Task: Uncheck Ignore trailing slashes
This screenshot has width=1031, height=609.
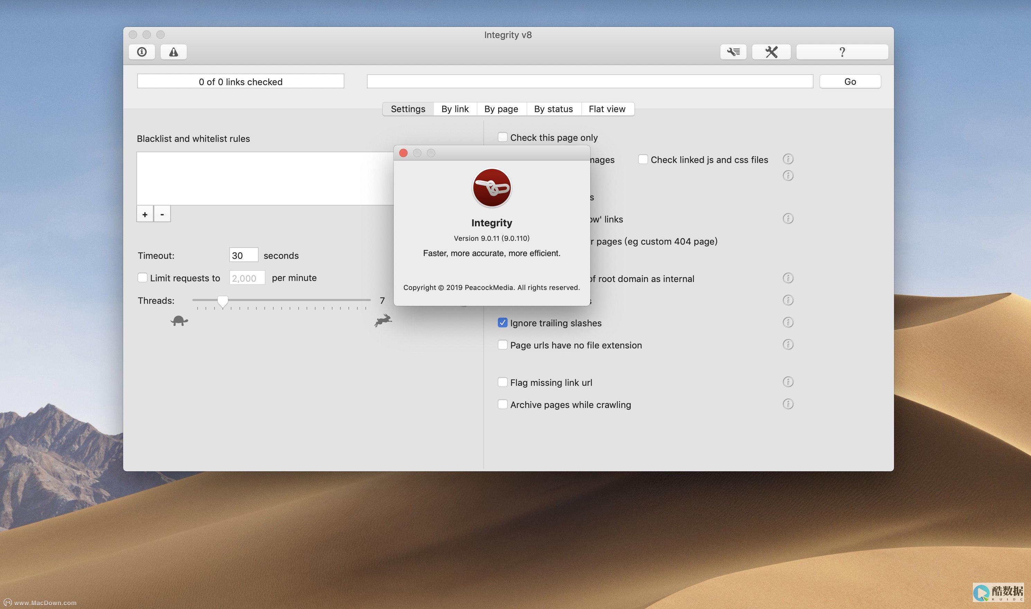Action: (503, 322)
